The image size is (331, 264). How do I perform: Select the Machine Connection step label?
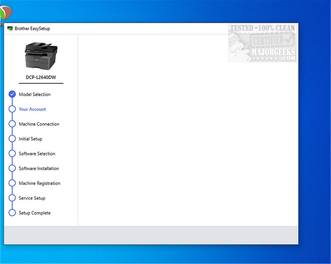click(x=39, y=124)
